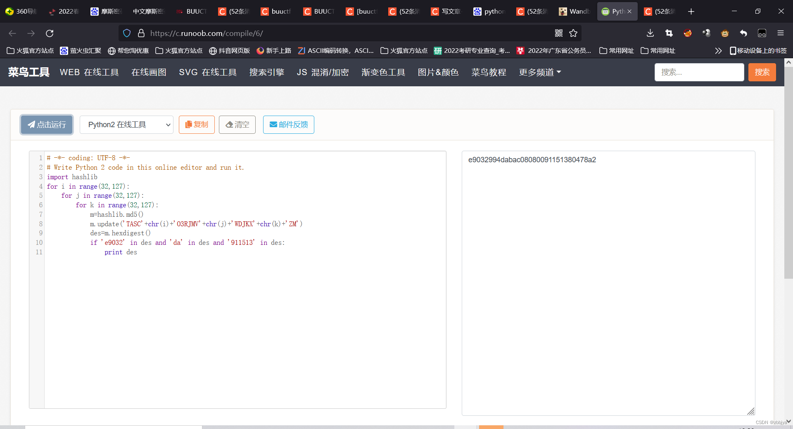
Task: Switch to the python tab with the paw icon
Action: 489,12
